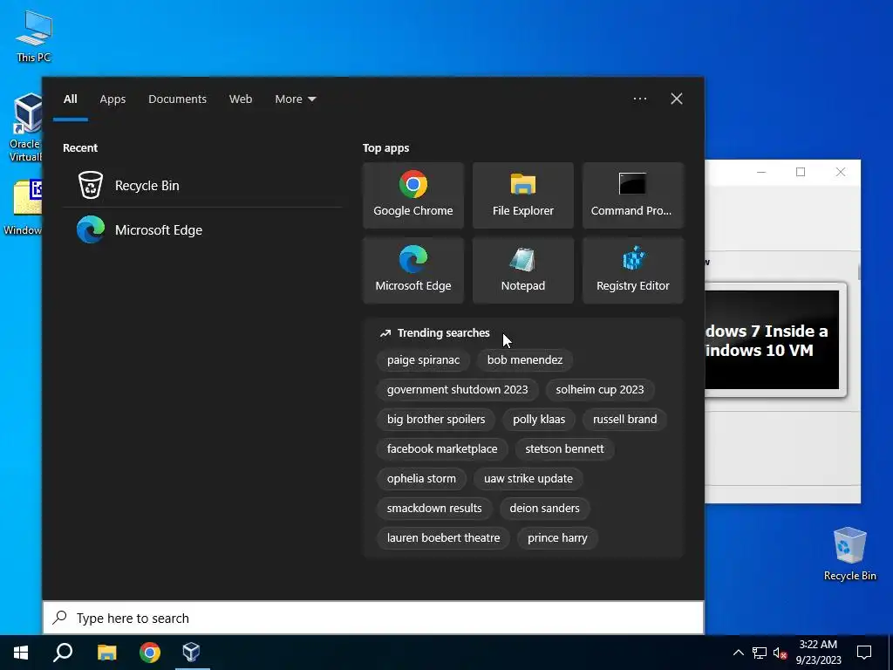Click the Windows Start button
893x670 pixels.
[x=21, y=653]
